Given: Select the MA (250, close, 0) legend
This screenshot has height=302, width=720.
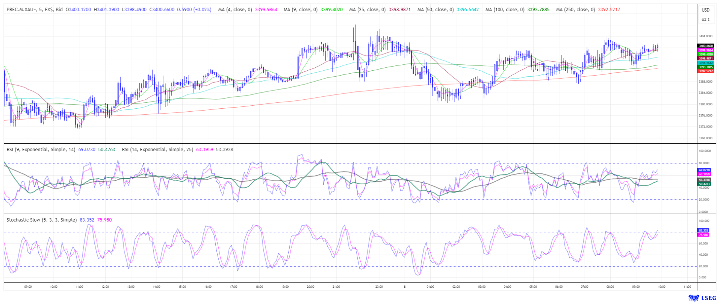Looking at the screenshot, I should tap(574, 9).
